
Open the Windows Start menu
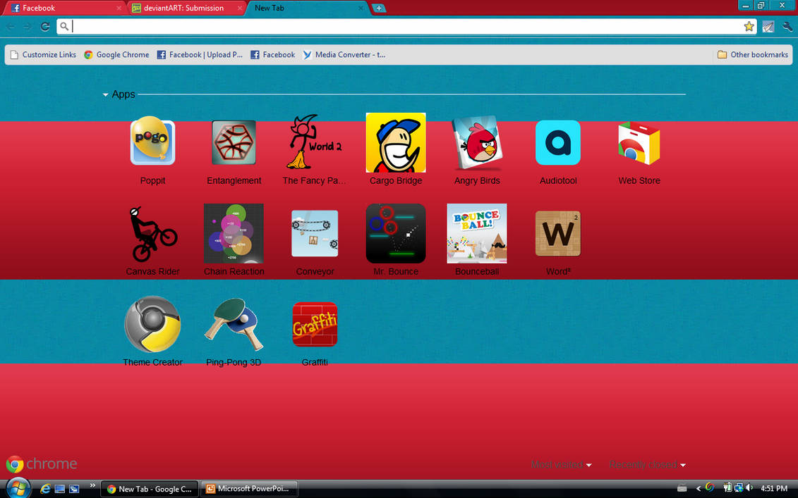18,488
